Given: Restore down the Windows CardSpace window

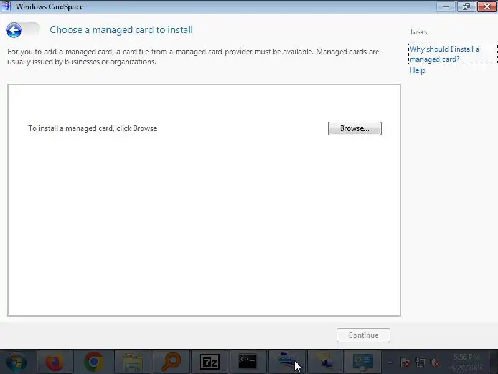Looking at the screenshot, I should tap(466, 7).
